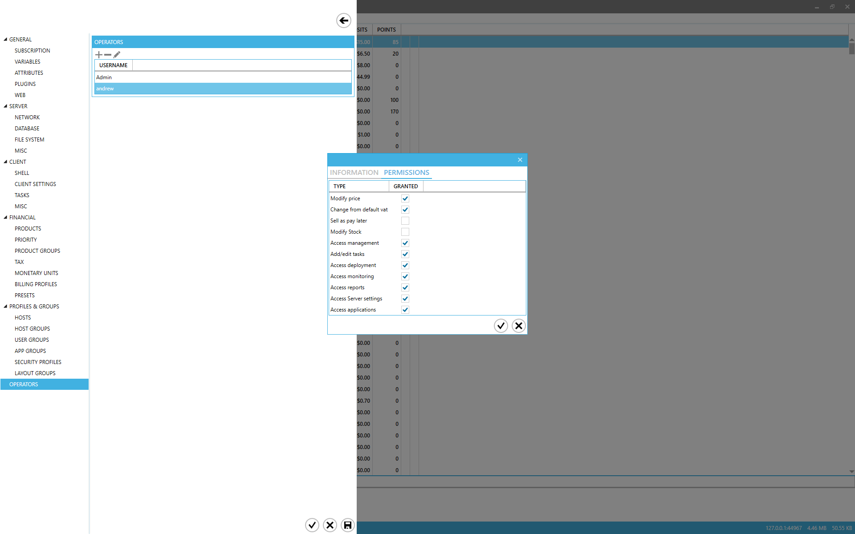The width and height of the screenshot is (855, 534).
Task: Click the back arrow button
Action: (x=343, y=20)
